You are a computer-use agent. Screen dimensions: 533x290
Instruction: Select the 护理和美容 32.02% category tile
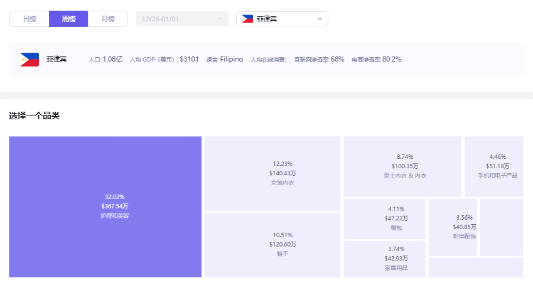(x=105, y=207)
